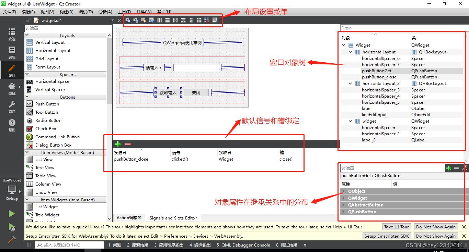Close widget.ui document with the X
This screenshot has height=252, width=469.
click(119, 20)
